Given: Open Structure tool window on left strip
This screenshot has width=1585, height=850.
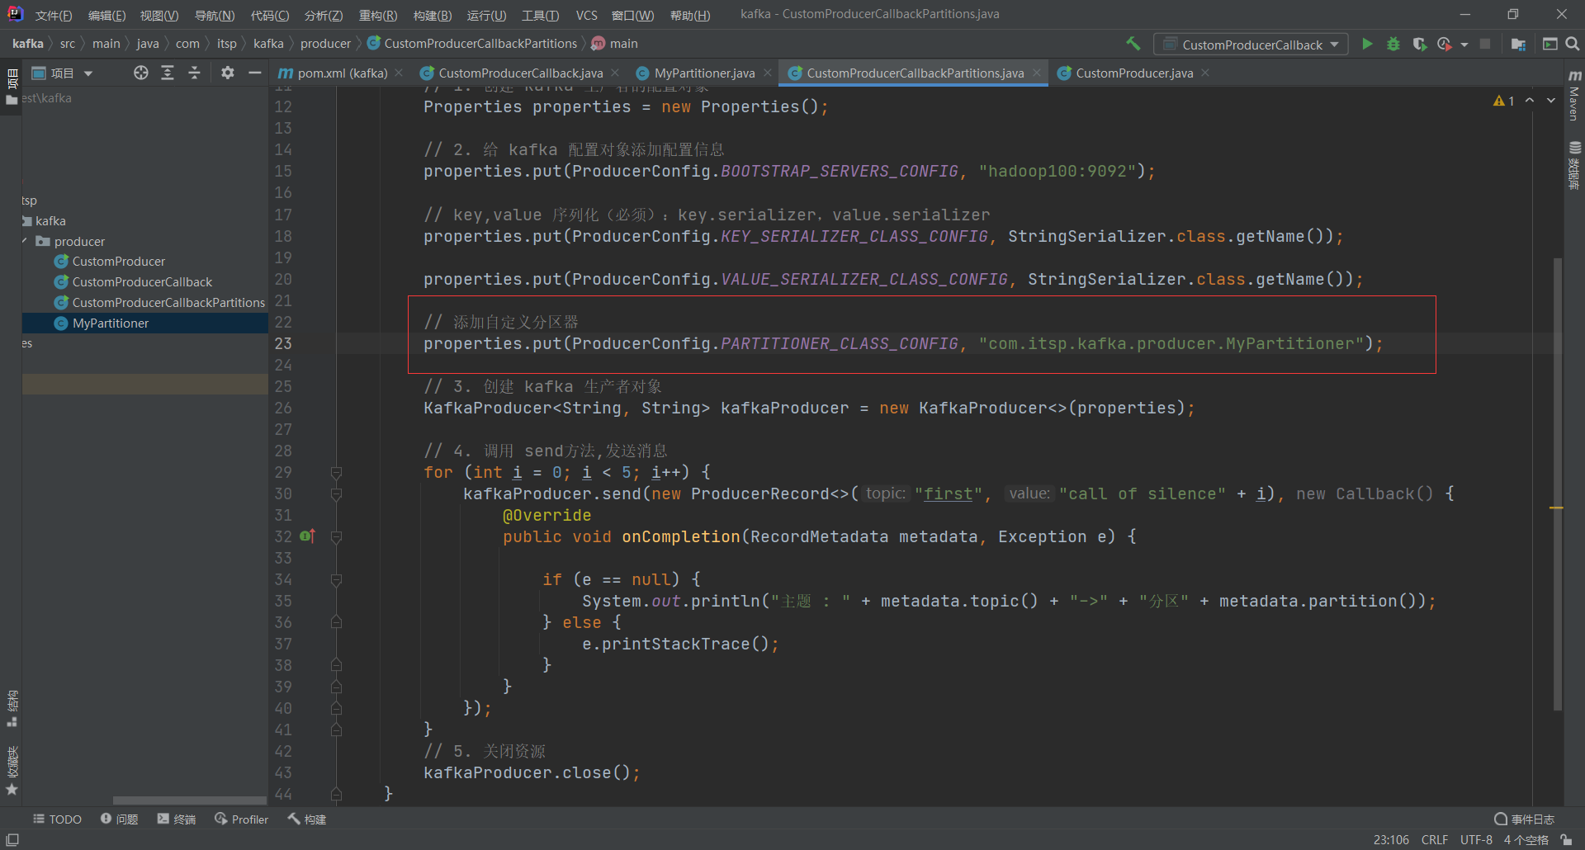Looking at the screenshot, I should tap(12, 708).
